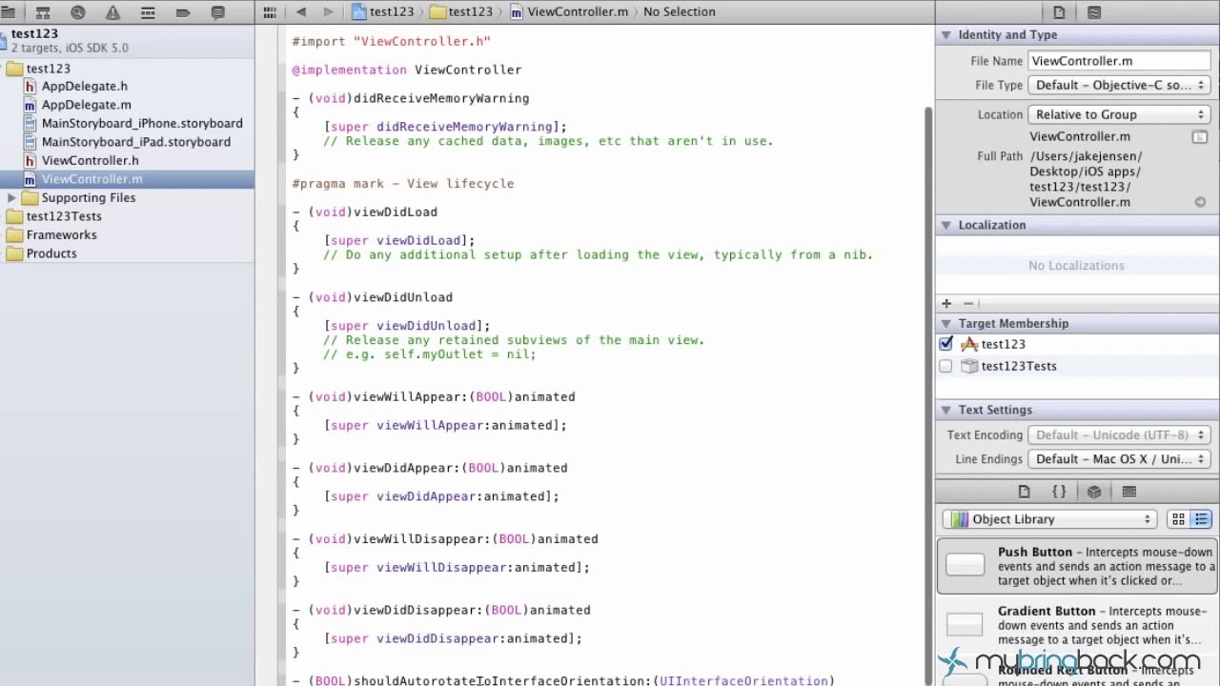This screenshot has height=686, width=1220.
Task: Click No Selection in jump bar
Action: click(x=679, y=12)
